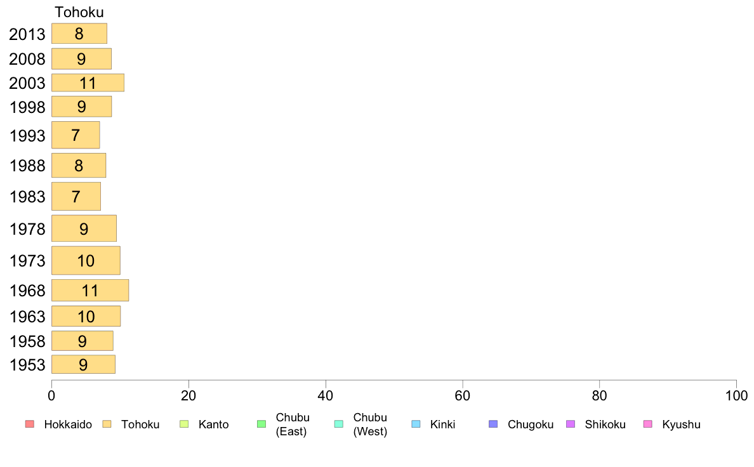
Task: Click the 1983 year axis label
Action: (27, 197)
